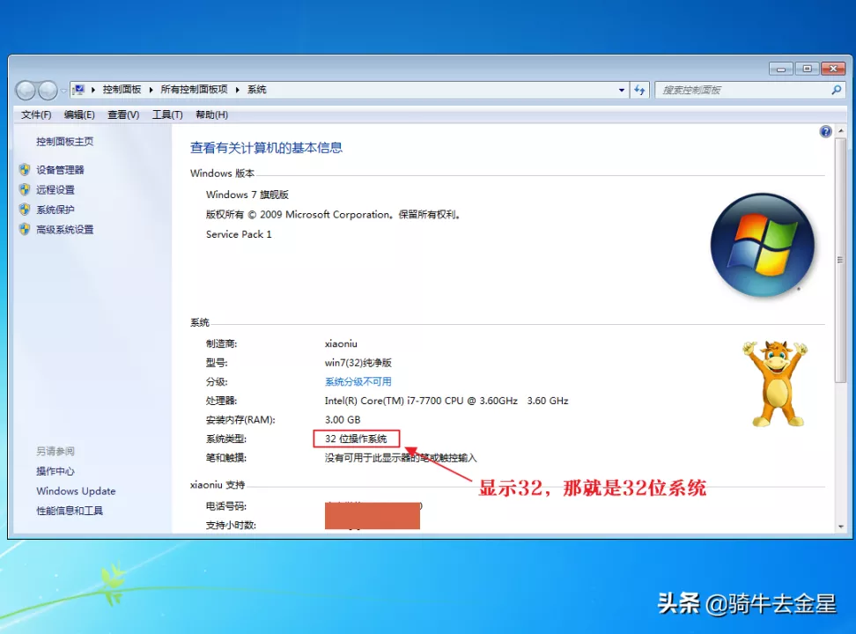Open 操作中心 under 另请参阅
Viewport: 856px width, 634px height.
pos(55,471)
